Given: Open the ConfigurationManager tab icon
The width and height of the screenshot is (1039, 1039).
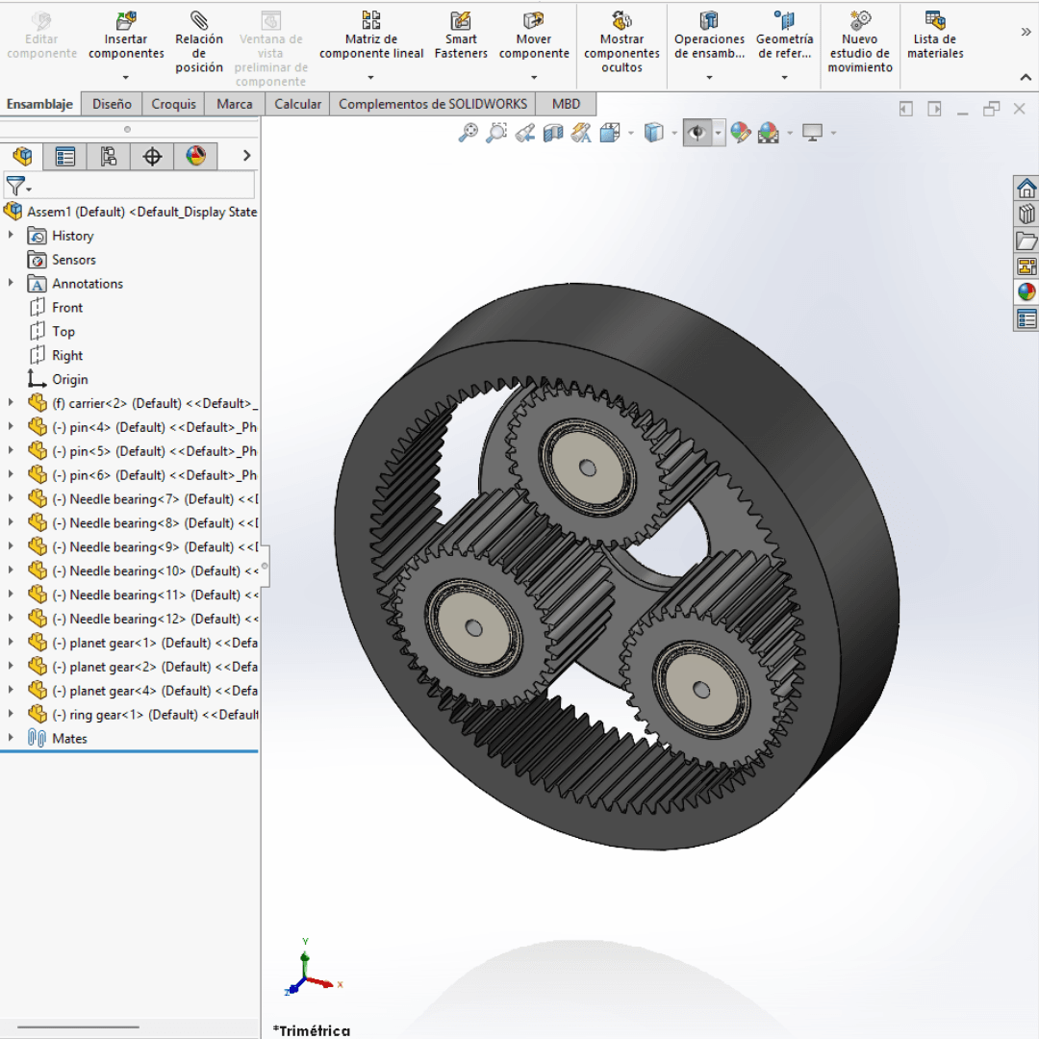Looking at the screenshot, I should click(x=109, y=156).
